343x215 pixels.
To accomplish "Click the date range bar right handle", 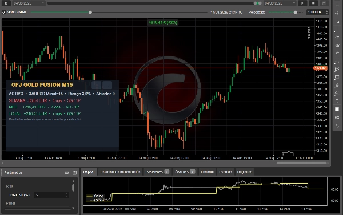I will [260, 3].
